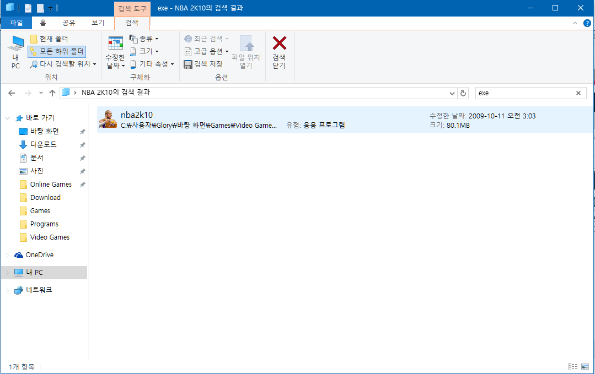The width and height of the screenshot is (595, 374).
Task: Toggle 모든 하위 폴더 search option
Action: 57,51
